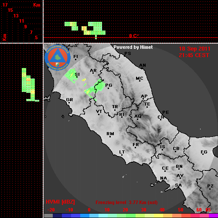Click the city marker AQ on map
This screenshot has height=218, width=218.
point(138,116)
